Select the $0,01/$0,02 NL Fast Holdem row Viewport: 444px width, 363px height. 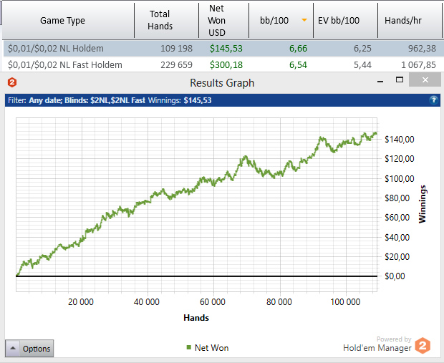coord(222,65)
